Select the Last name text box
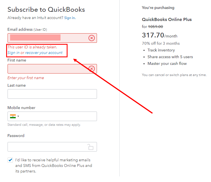 [52, 94]
